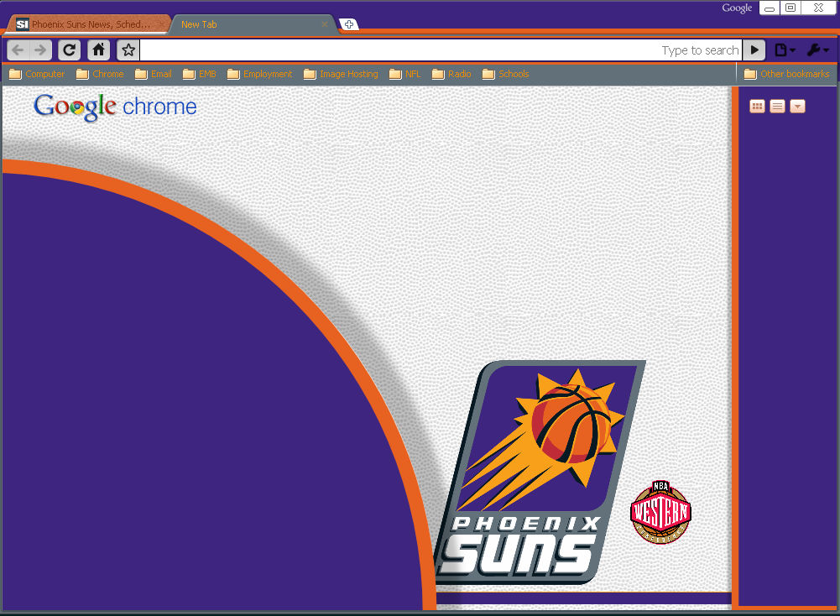This screenshot has height=616, width=840.
Task: Open the wrench tools menu
Action: (812, 50)
